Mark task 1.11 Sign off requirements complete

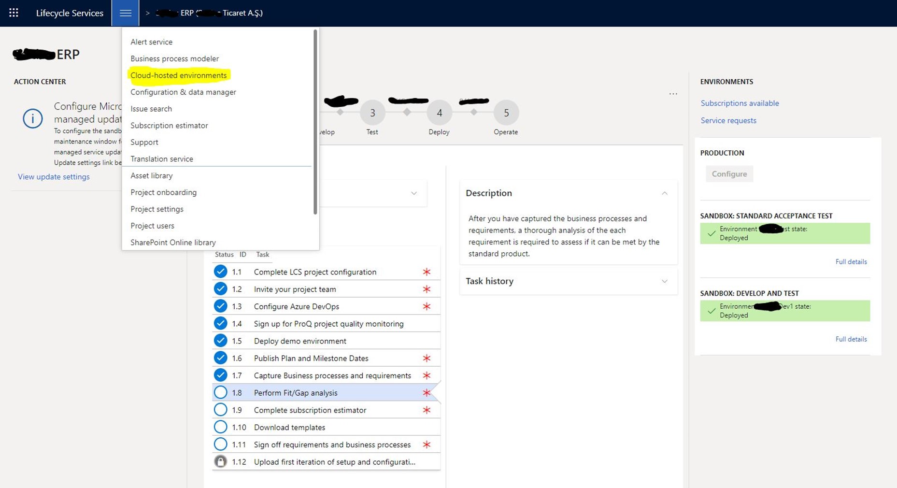click(220, 445)
